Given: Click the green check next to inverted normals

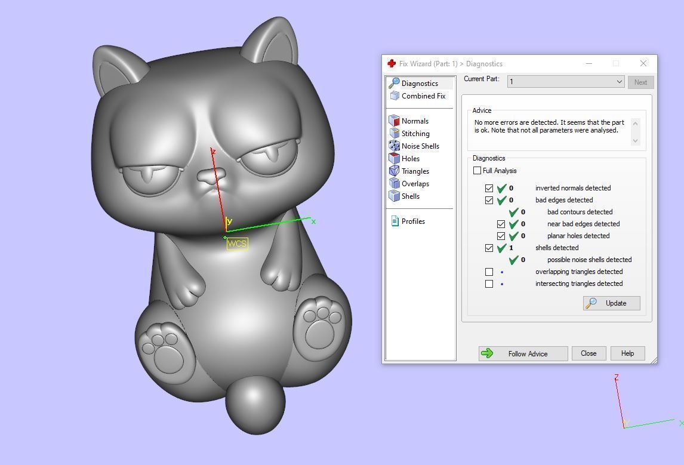Looking at the screenshot, I should coord(501,188).
